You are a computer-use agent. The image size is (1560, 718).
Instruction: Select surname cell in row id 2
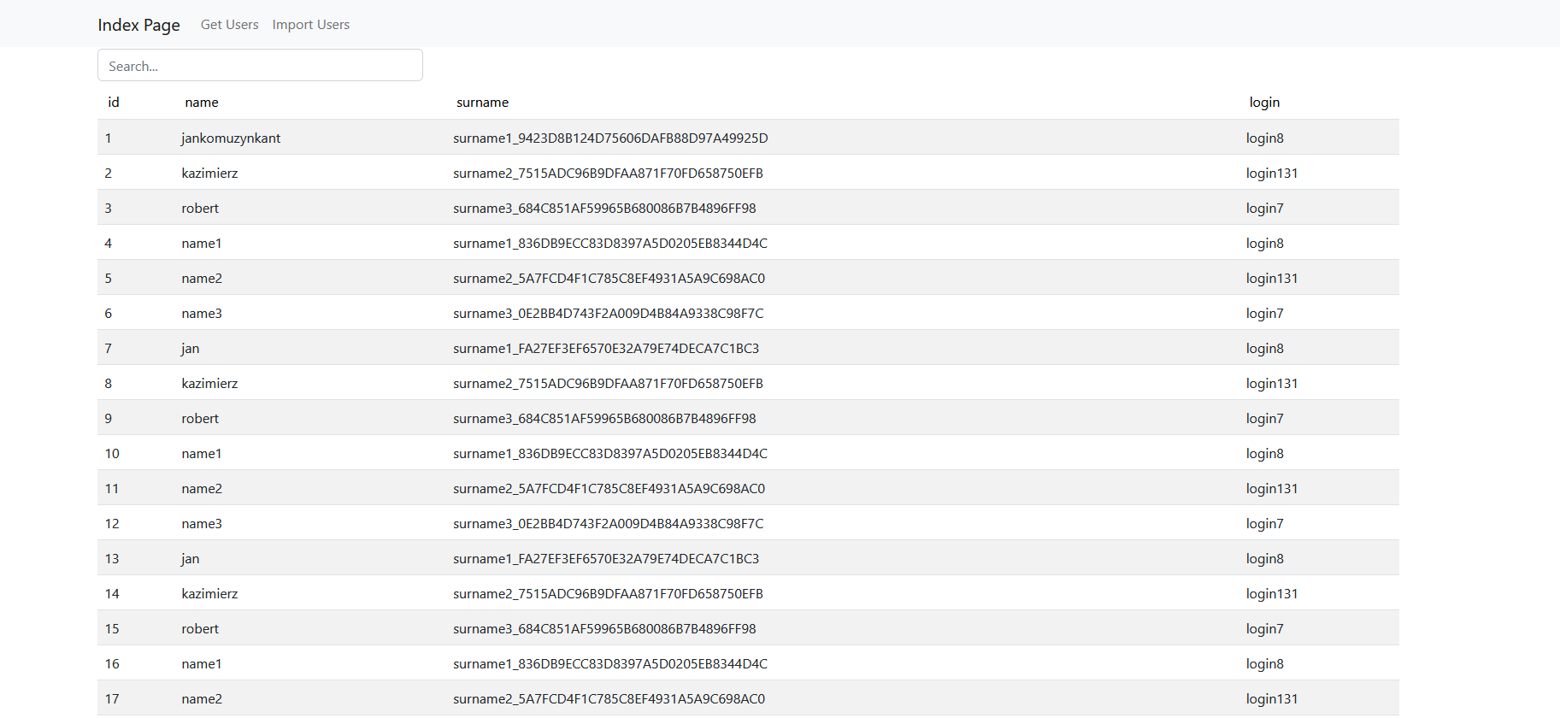608,174
